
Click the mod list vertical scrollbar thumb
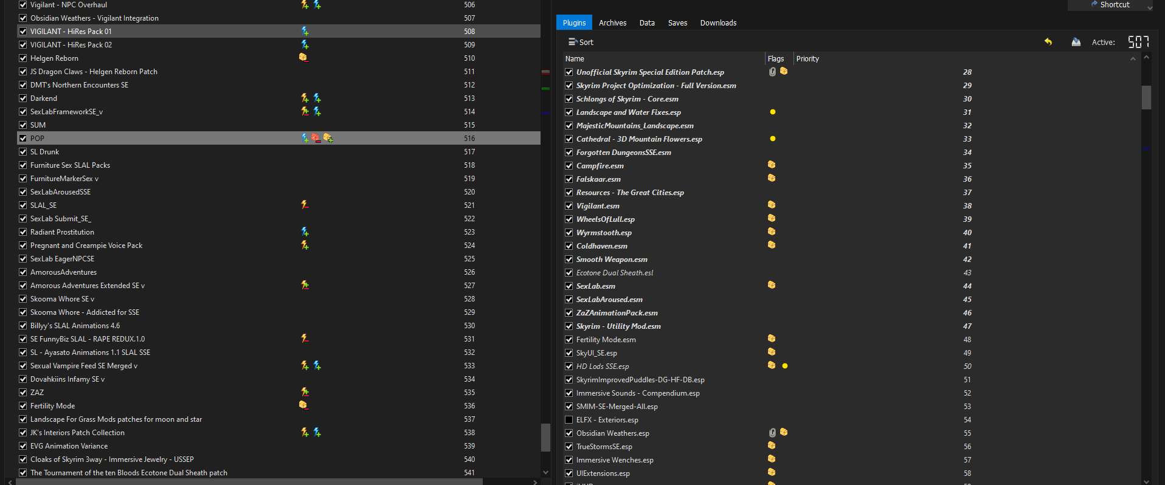pyautogui.click(x=545, y=438)
